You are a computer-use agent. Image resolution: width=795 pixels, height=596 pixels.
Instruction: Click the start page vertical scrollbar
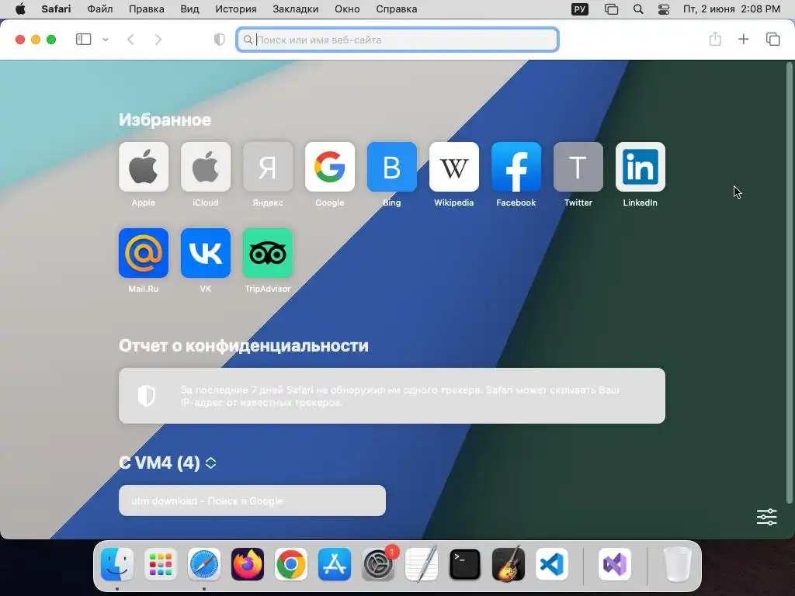tap(789, 282)
